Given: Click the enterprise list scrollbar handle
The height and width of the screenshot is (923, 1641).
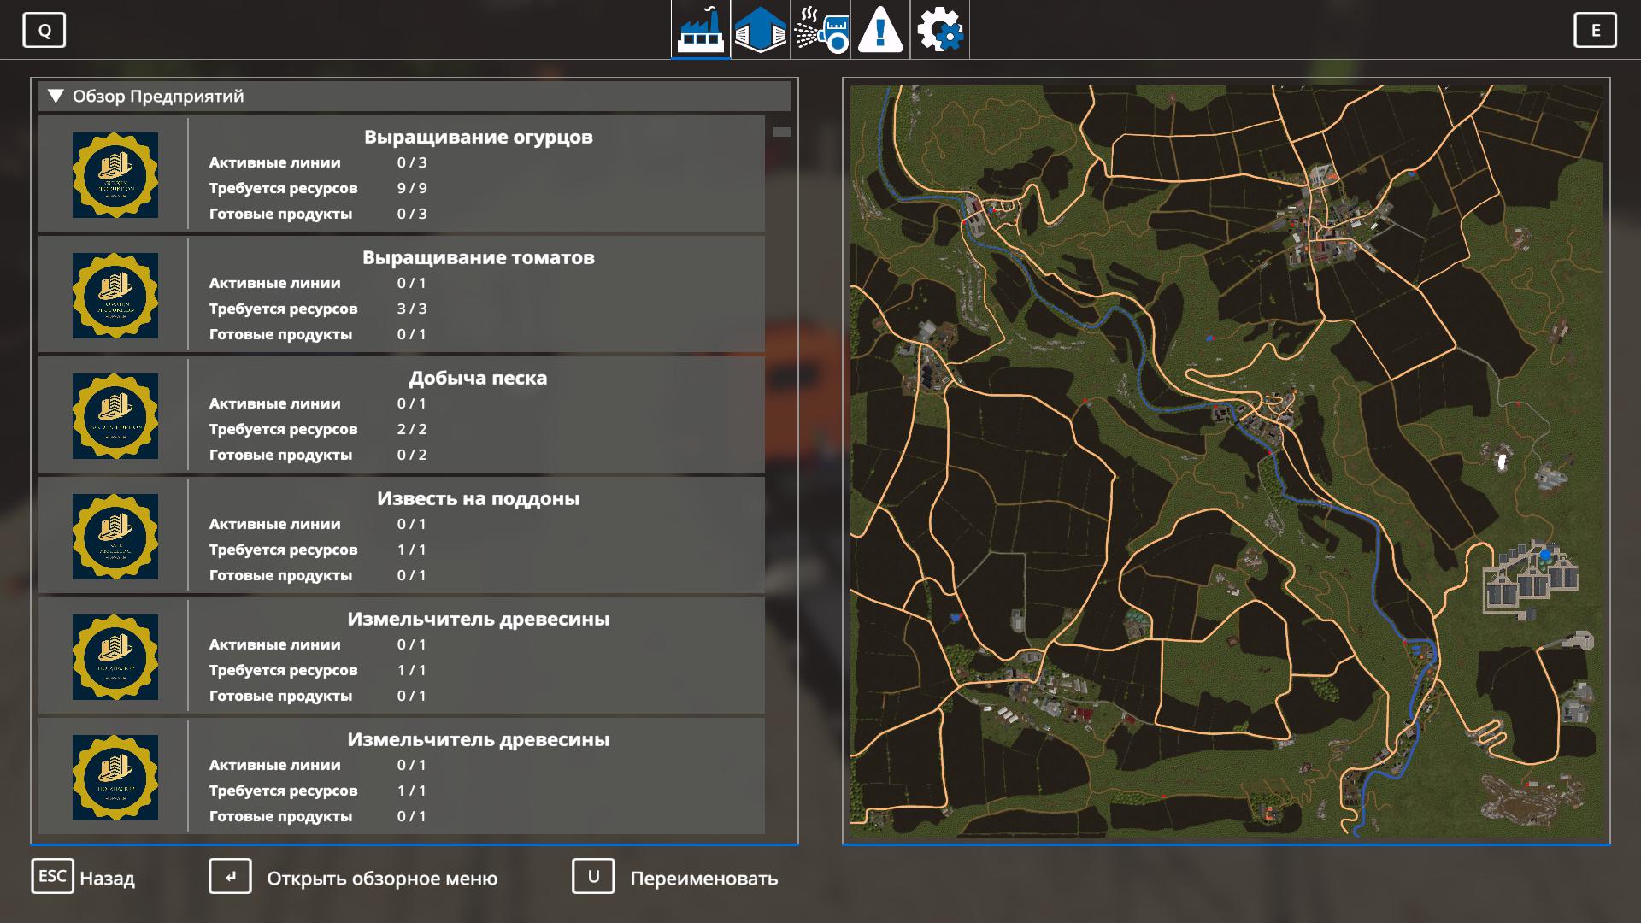Looking at the screenshot, I should click(781, 132).
